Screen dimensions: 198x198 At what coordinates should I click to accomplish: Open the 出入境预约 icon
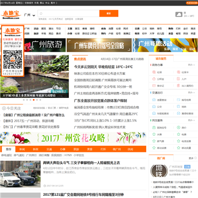coord(178,86)
